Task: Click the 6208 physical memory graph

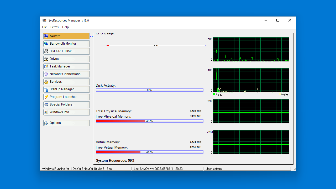Action: (251, 111)
